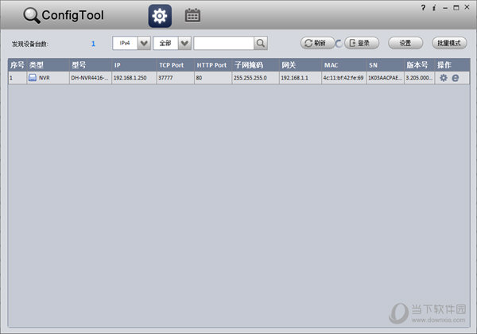
Task: Open the gear settings tab in header
Action: coord(160,16)
